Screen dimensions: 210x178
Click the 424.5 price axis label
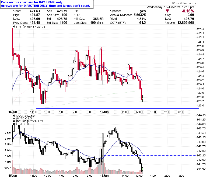coord(200,67)
